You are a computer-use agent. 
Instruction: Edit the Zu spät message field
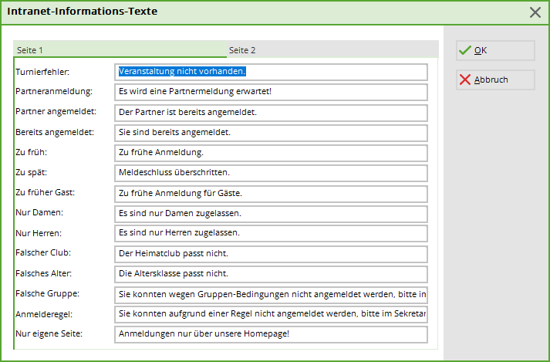pos(270,172)
